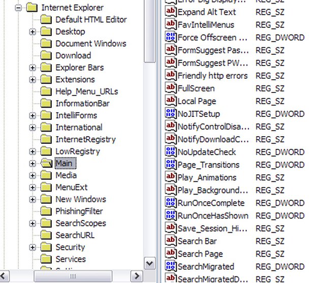This screenshot has width=320, height=283.
Task: Select the NoUpdateCheck value name
Action: coord(207,152)
